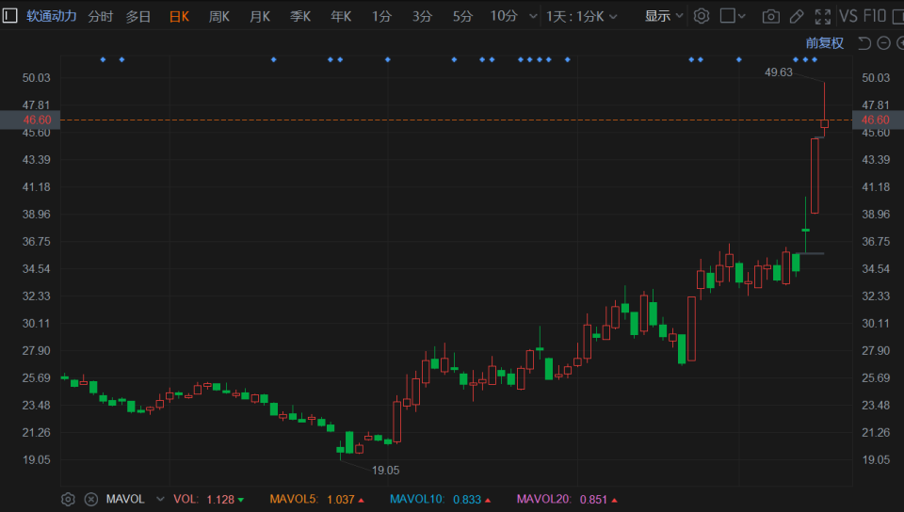Expand the 显示 display dropdown
Viewport: 904px width, 512px height.
pos(664,16)
